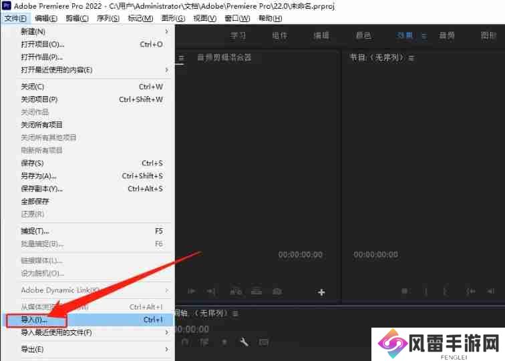505x361 pixels.
Task: Click the Go to Out icon in the source monitor
Action: (x=211, y=292)
